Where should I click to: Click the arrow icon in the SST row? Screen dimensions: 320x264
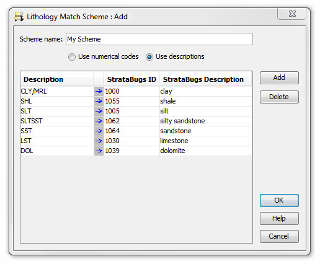[x=99, y=131]
